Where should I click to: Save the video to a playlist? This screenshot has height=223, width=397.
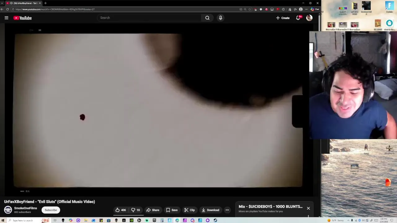point(172,210)
